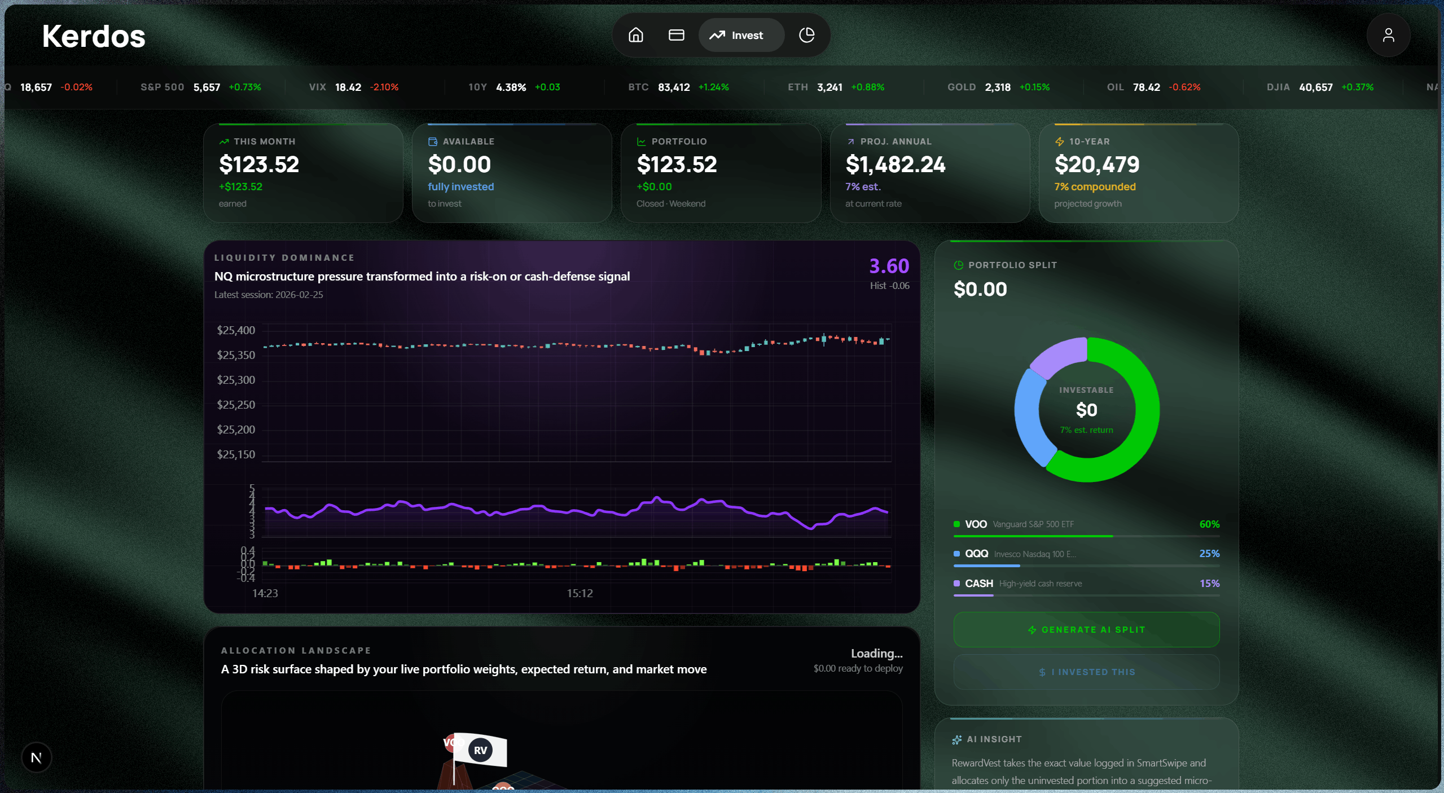This screenshot has height=793, width=1444.
Task: Click the BTC ticker item
Action: (678, 87)
